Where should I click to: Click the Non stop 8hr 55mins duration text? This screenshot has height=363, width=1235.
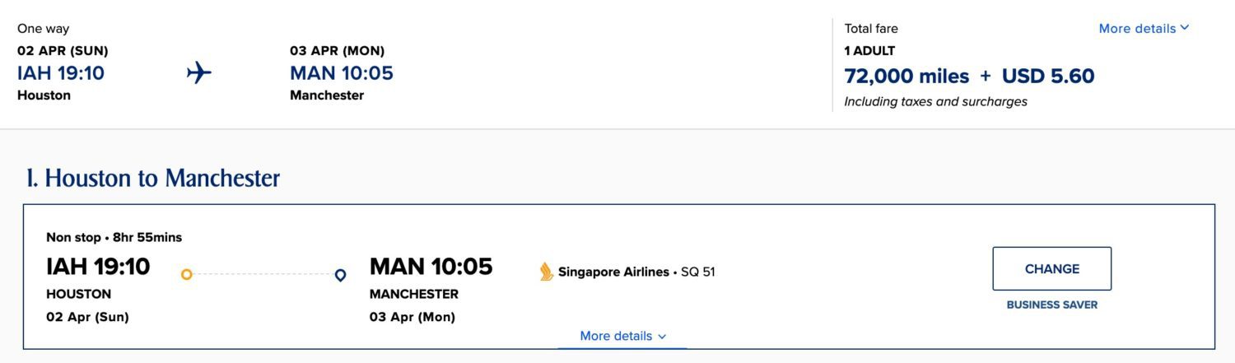point(114,237)
